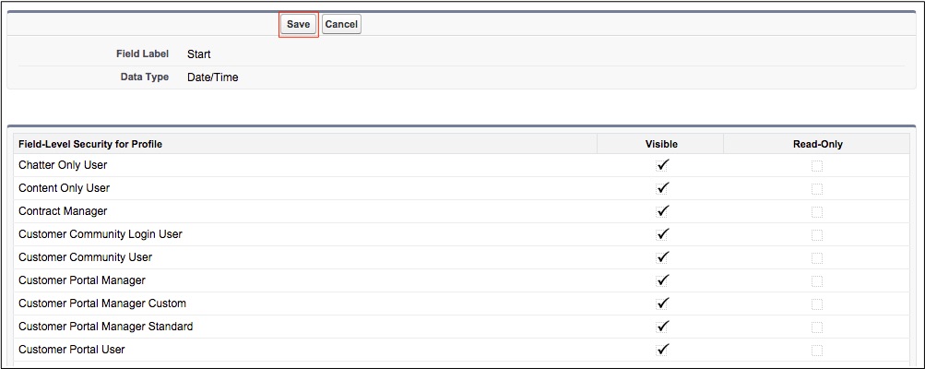925x369 pixels.
Task: Check Read-Only for Customer Community Login User
Action: click(817, 235)
